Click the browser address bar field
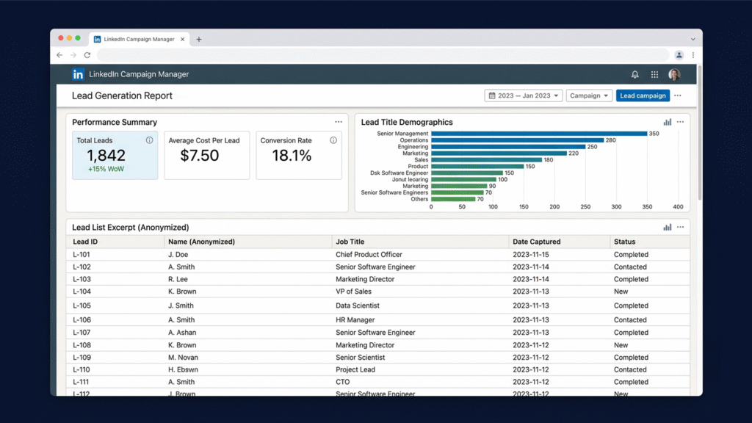Viewport: 752px width, 423px height. click(383, 55)
